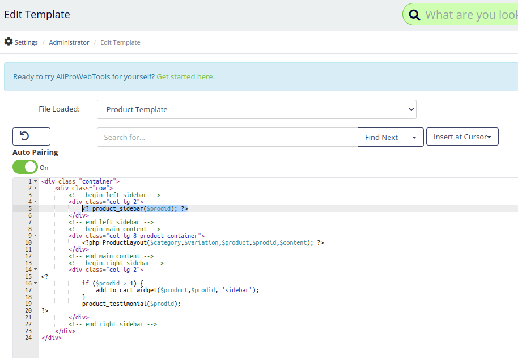The height and width of the screenshot is (358, 518).
Task: Click the add_to_cart_widget code line
Action: tap(177, 290)
